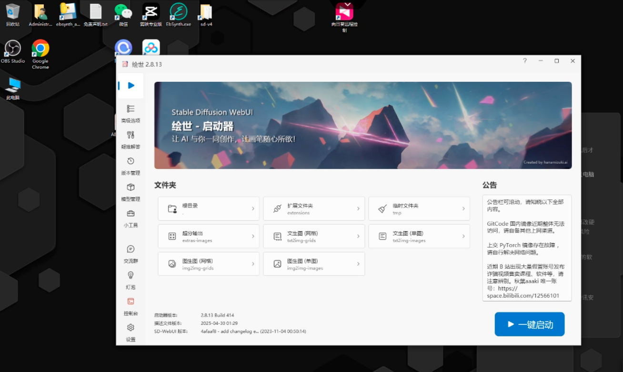The height and width of the screenshot is (372, 623).
Task: Open 文生图 (网格) txt2img-grids folder
Action: tap(314, 236)
